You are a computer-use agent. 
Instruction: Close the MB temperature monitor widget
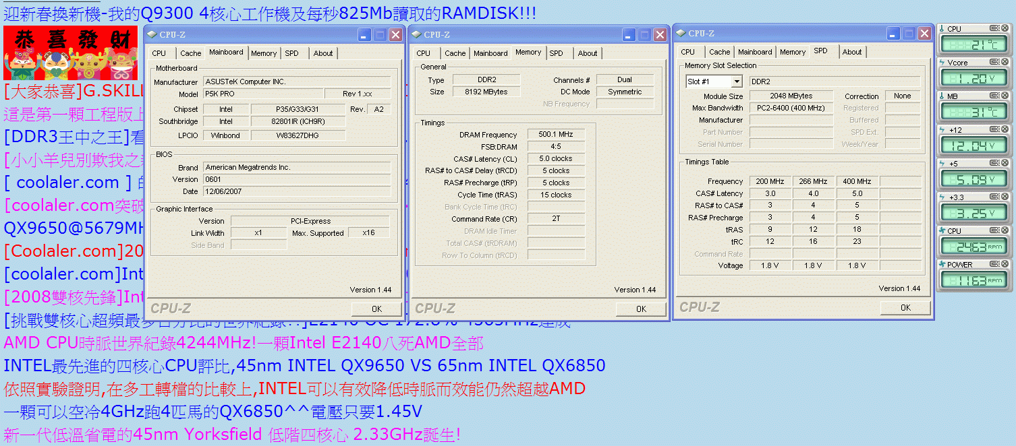pos(1005,96)
